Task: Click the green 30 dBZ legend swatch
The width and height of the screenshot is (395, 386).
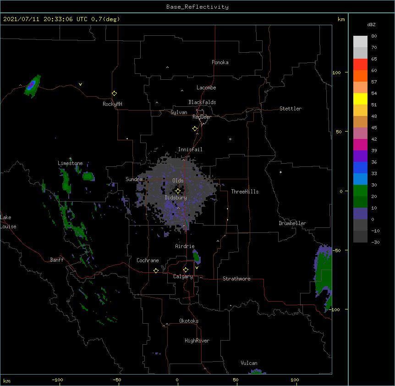Action: pos(360,191)
